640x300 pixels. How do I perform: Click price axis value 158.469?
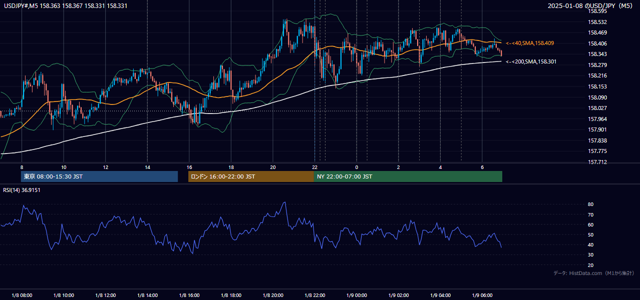point(597,33)
